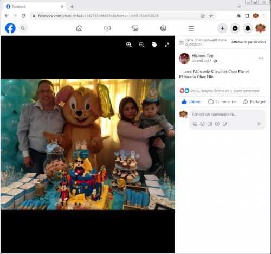Go to the Home feed icon
The image size is (271, 254).
pyautogui.click(x=79, y=28)
